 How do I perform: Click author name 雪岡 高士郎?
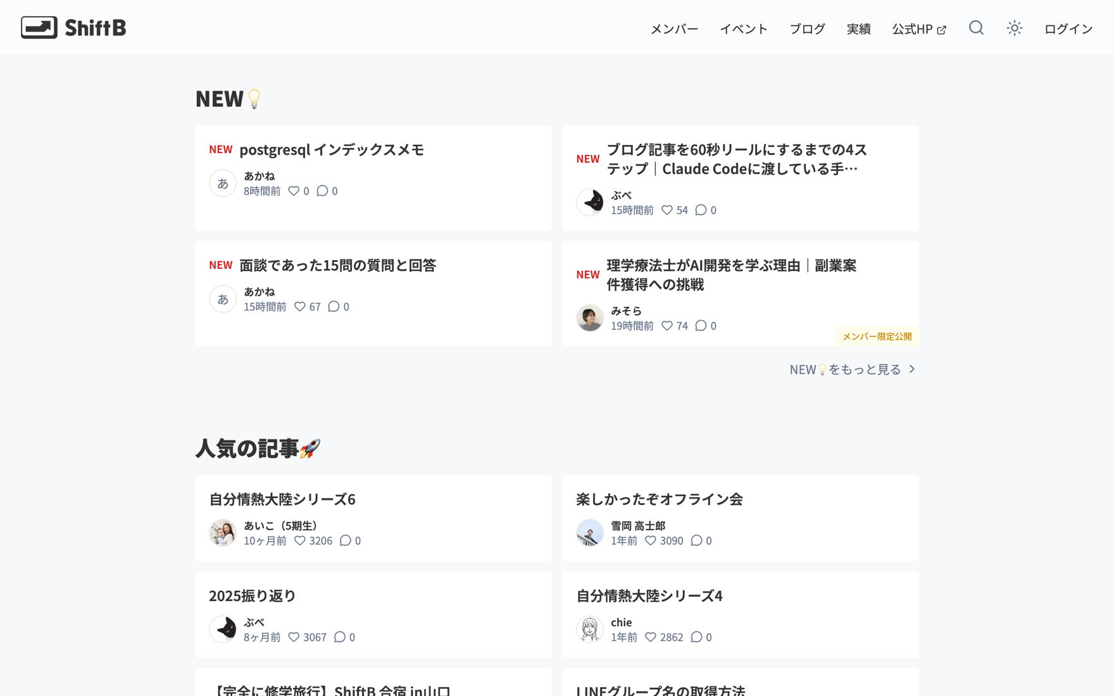(x=638, y=526)
